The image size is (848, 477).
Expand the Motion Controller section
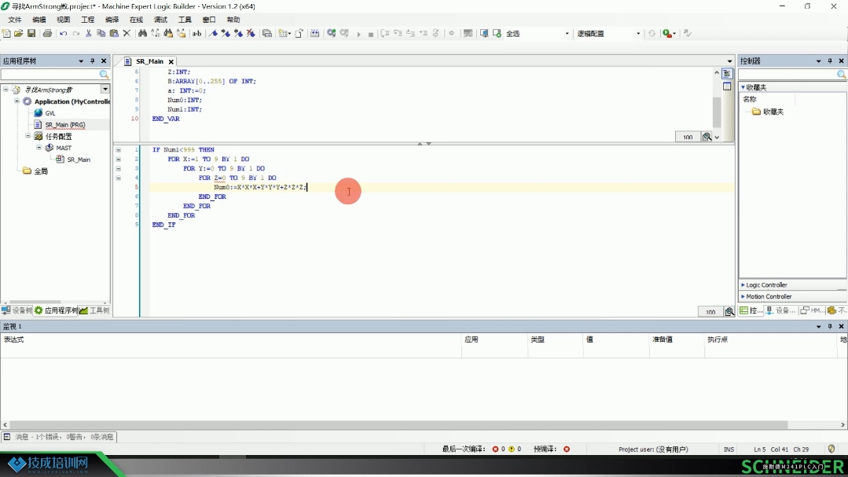743,297
